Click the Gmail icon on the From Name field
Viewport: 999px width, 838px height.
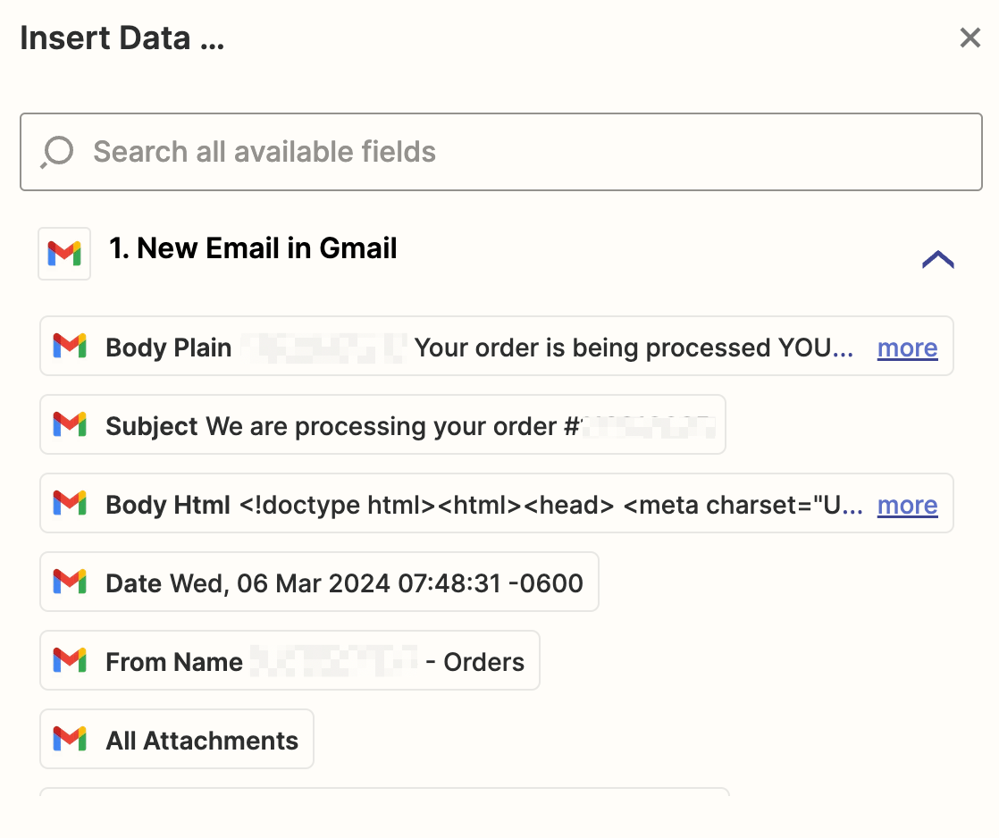point(70,661)
